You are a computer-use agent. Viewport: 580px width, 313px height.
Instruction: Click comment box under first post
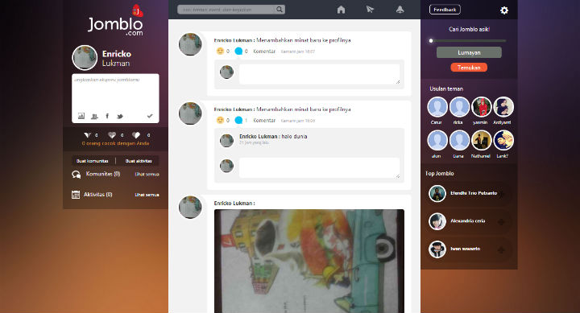pyautogui.click(x=320, y=74)
